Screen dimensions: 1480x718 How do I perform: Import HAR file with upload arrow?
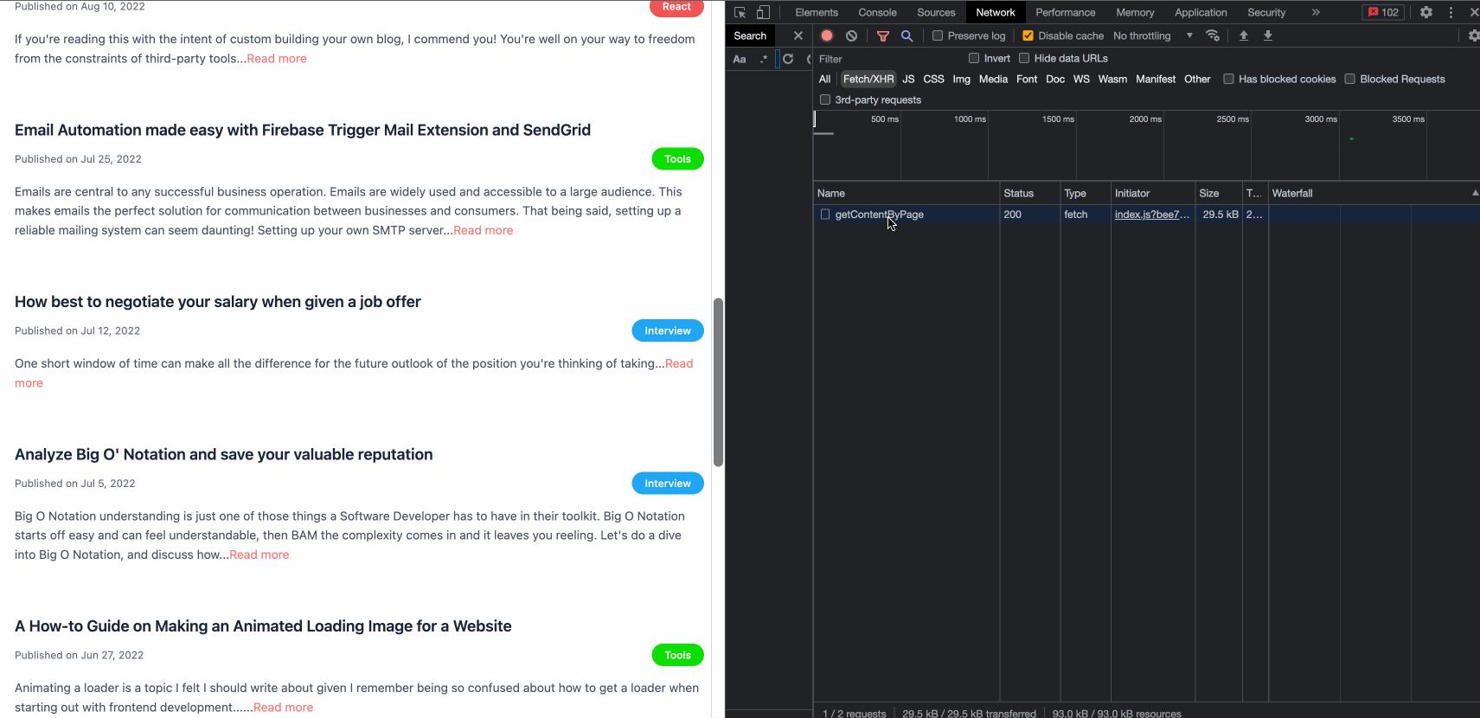1243,35
